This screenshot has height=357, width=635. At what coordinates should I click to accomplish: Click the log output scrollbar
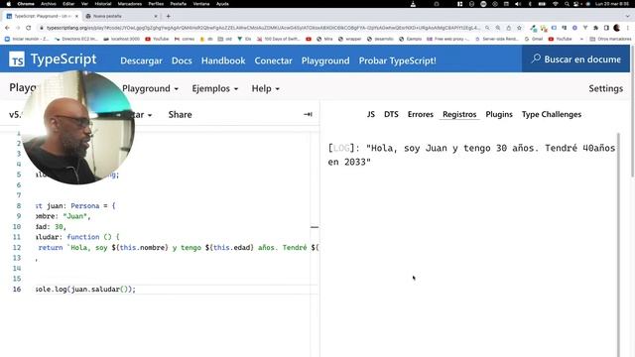[x=618, y=245]
